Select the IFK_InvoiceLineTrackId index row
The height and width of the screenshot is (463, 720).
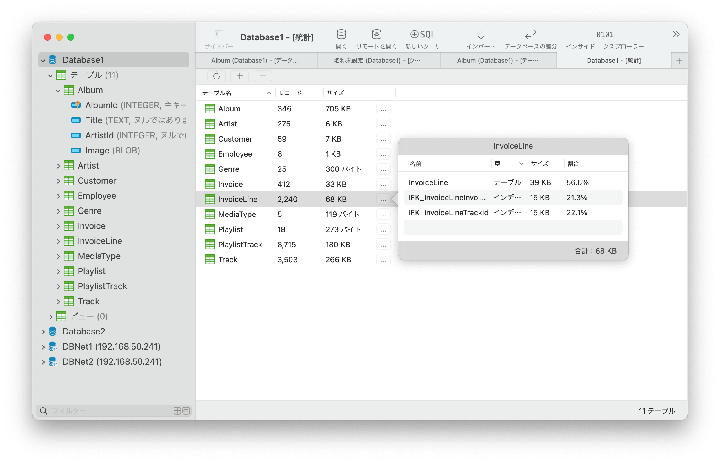tap(513, 213)
